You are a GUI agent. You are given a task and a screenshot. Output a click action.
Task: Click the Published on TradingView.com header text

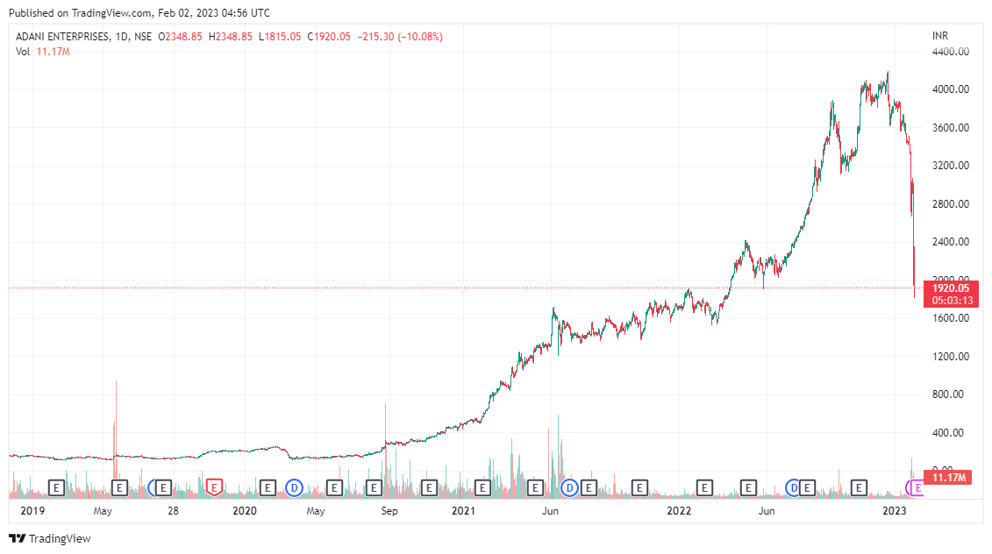click(139, 12)
